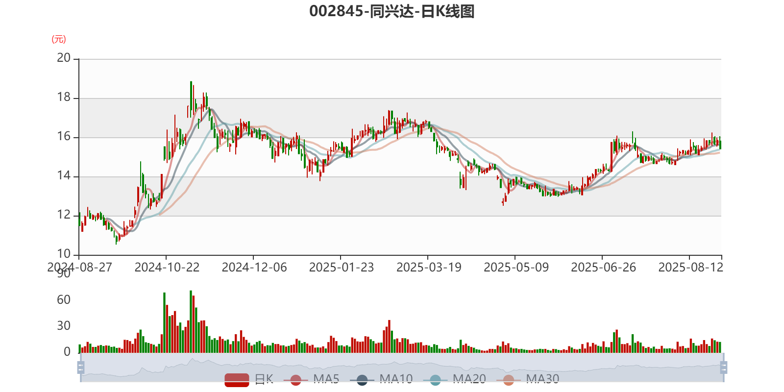
Task: Click the tallest green volume bar
Action: coord(191,321)
